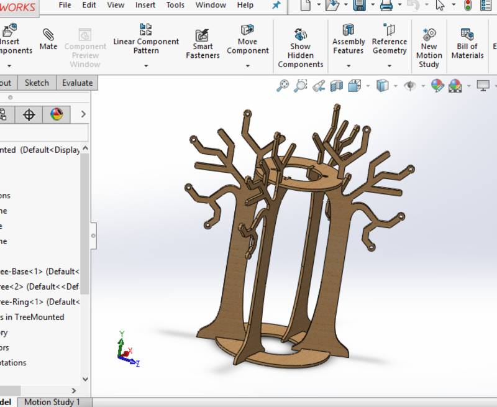The height and width of the screenshot is (407, 497).
Task: Select the Mate tool
Action: click(x=48, y=37)
